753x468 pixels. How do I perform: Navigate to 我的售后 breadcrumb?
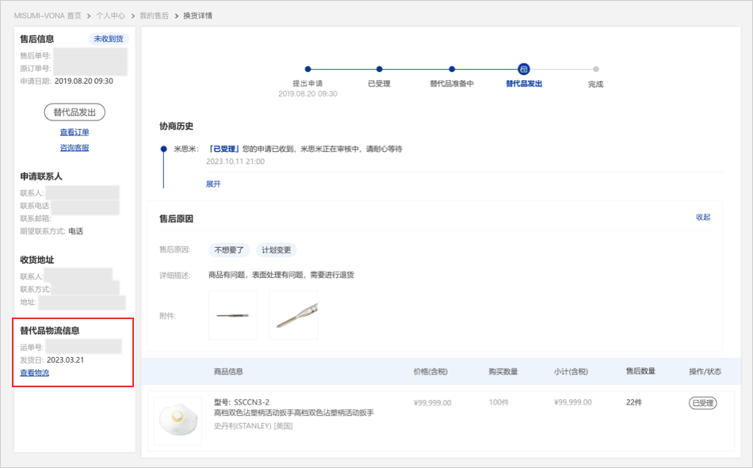pyautogui.click(x=154, y=16)
